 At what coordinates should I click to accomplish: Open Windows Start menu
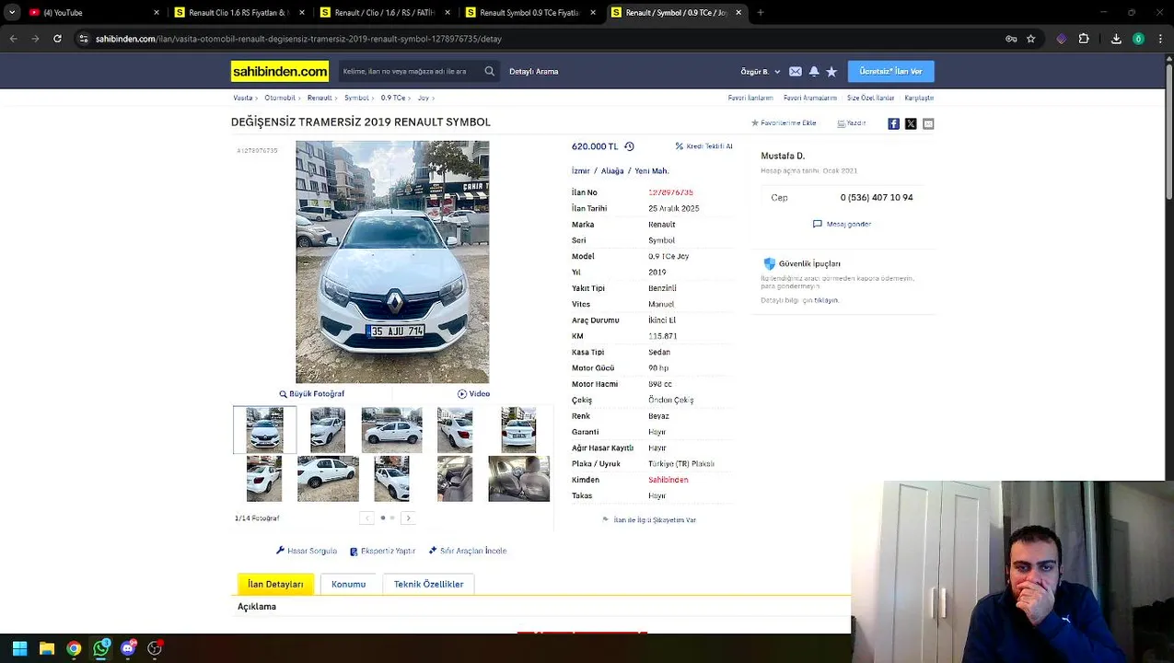coord(19,648)
